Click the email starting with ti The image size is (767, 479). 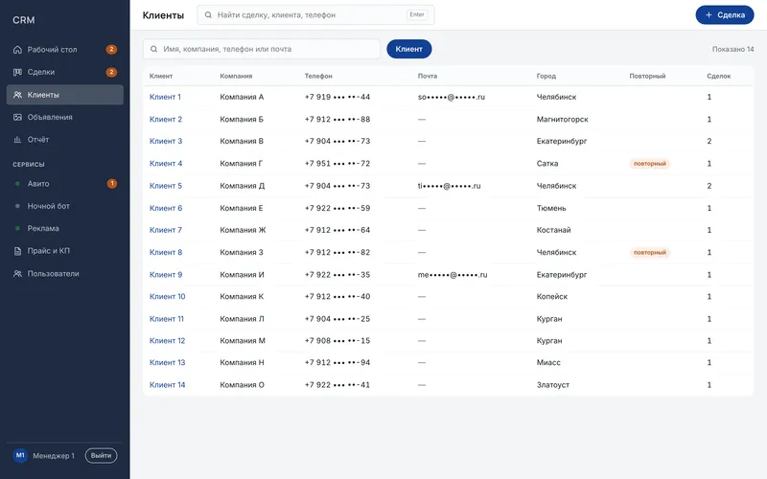click(x=449, y=186)
